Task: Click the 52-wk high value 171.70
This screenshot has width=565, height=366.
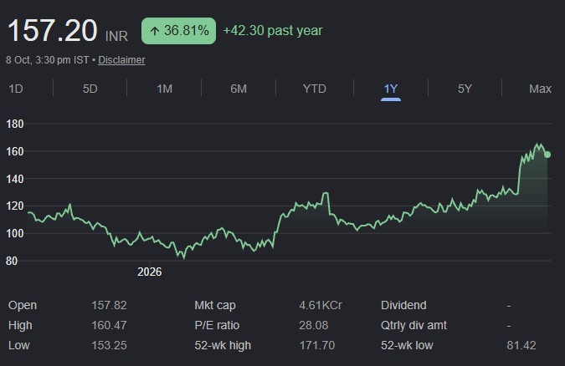Action: [x=317, y=345]
